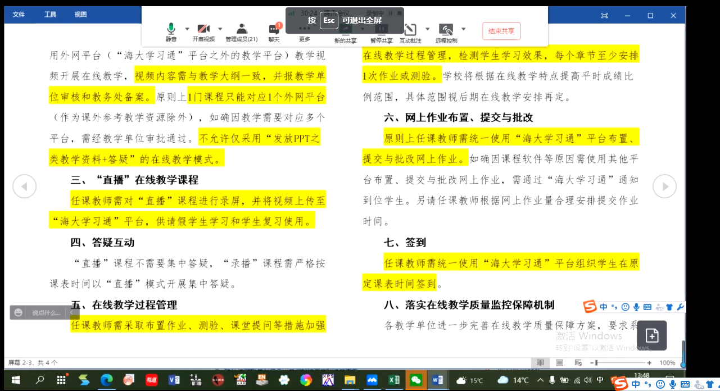The height and width of the screenshot is (391, 720).
Task: Open the 更多 options menu
Action: click(305, 33)
